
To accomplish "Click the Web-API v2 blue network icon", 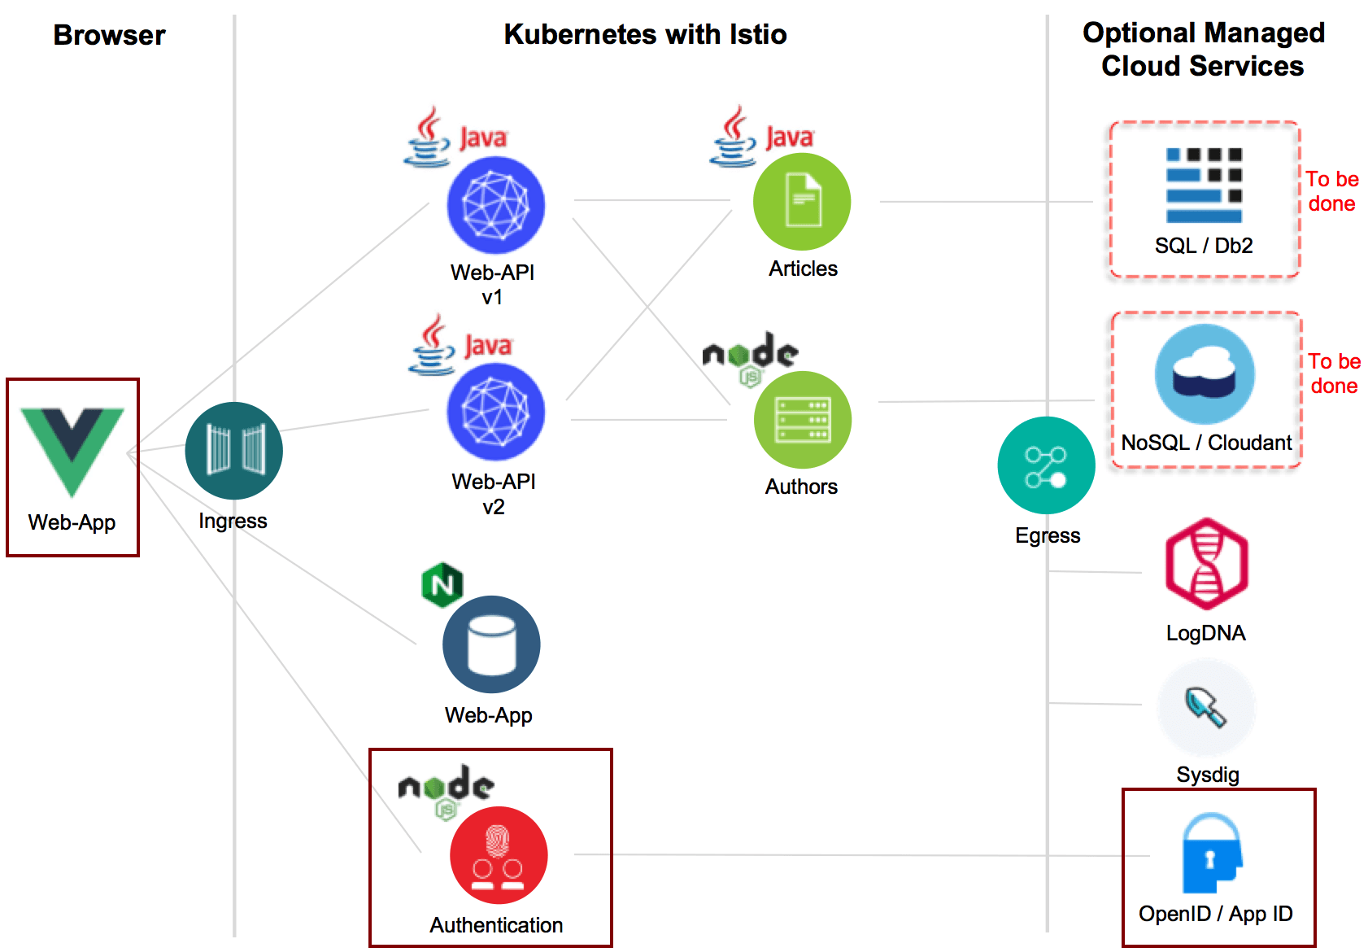I will 495,412.
